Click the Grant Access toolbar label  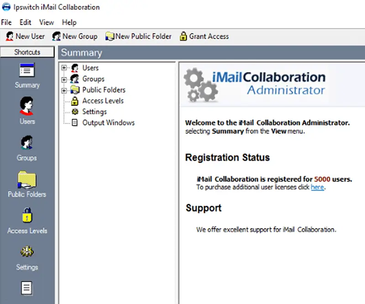(209, 36)
